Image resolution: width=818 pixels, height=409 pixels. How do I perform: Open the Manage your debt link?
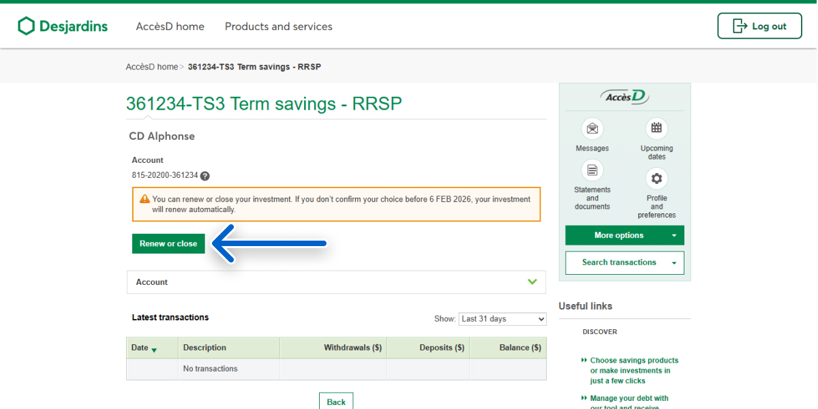pyautogui.click(x=628, y=398)
